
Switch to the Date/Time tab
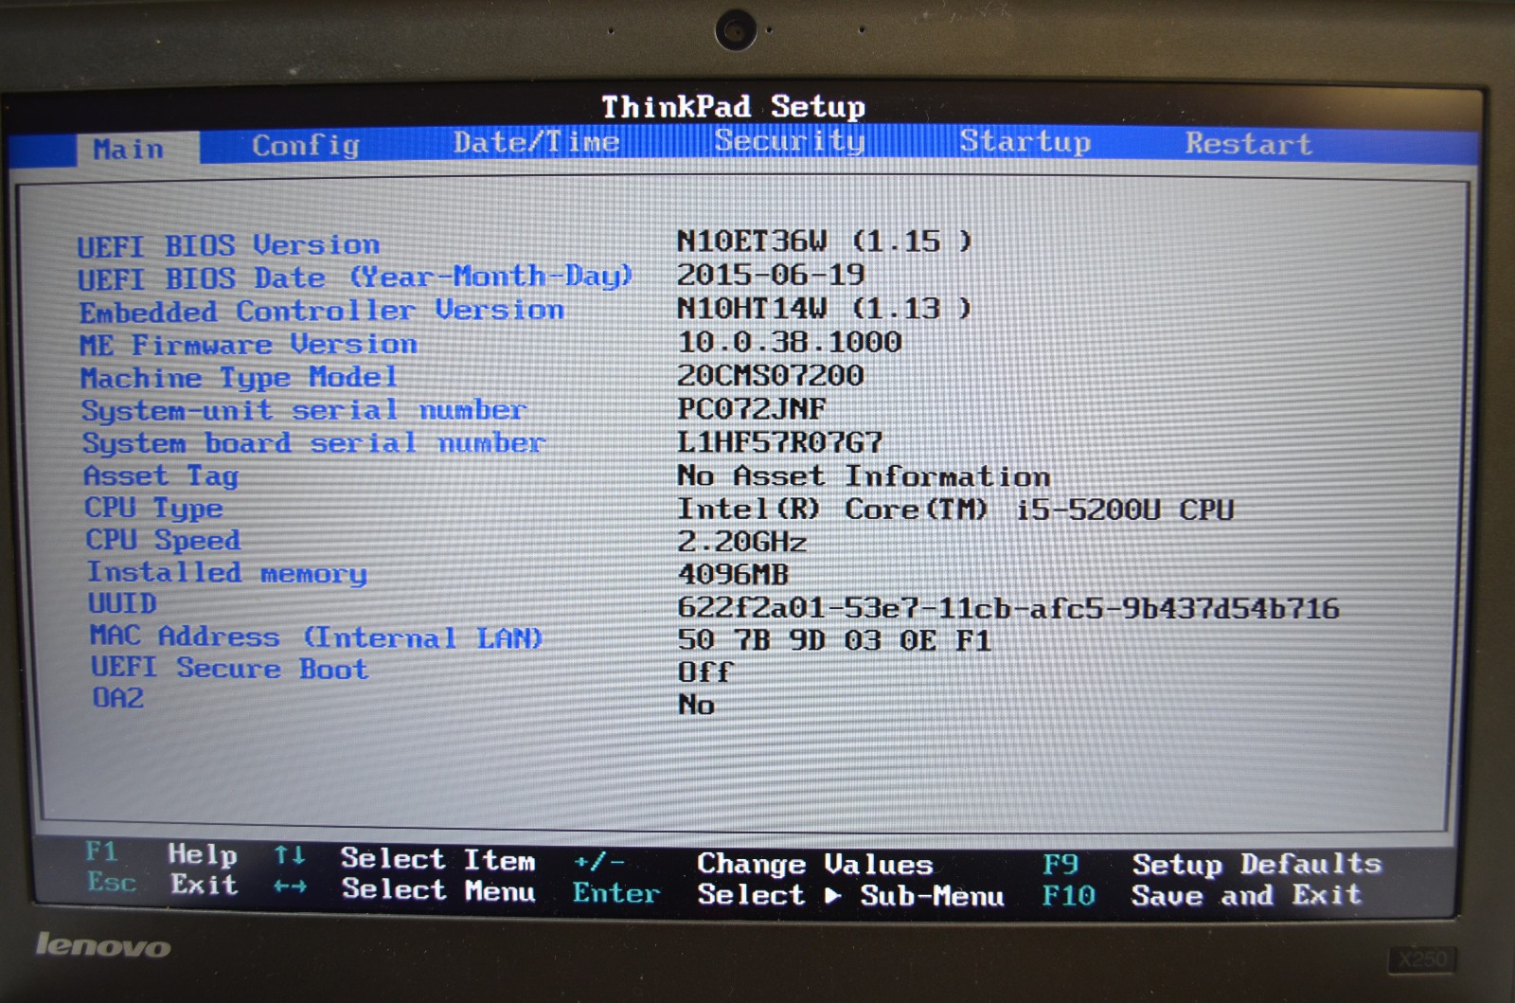point(536,143)
